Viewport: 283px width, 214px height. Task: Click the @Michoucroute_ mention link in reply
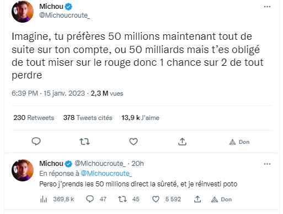pos(106,174)
